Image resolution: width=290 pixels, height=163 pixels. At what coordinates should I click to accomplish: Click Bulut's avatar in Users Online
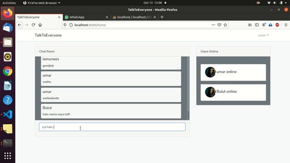click(x=210, y=92)
